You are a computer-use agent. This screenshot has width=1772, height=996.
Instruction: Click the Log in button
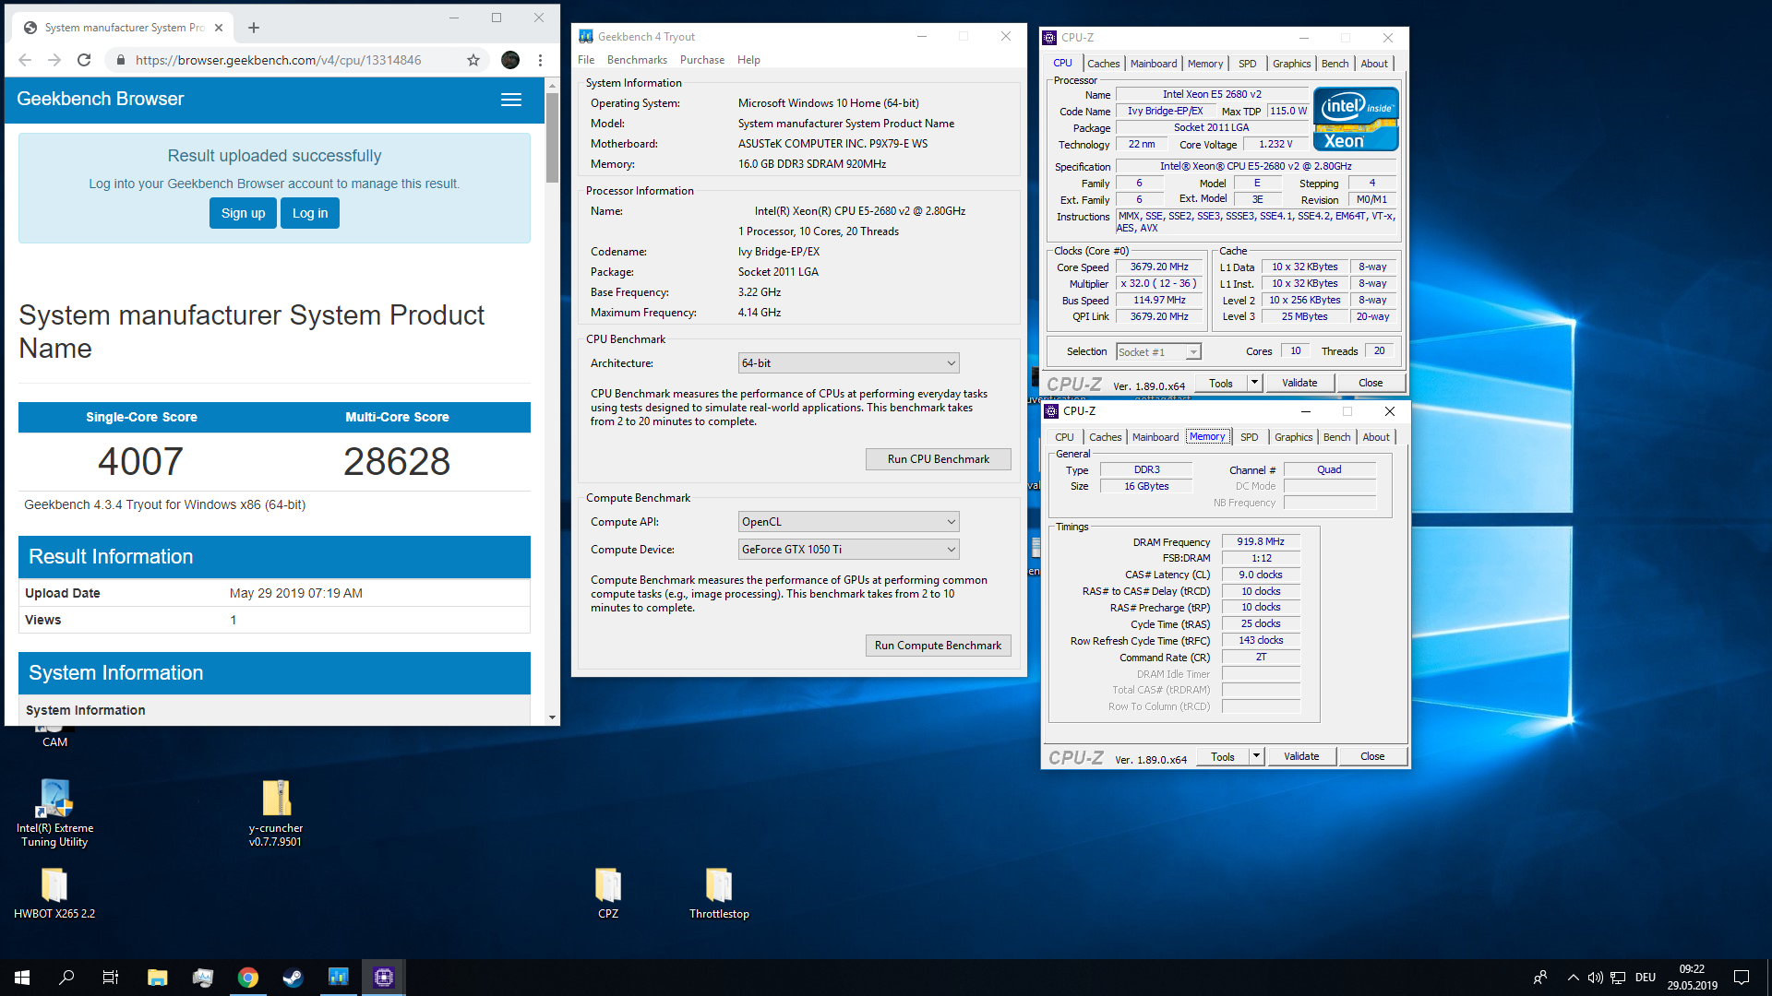point(310,213)
